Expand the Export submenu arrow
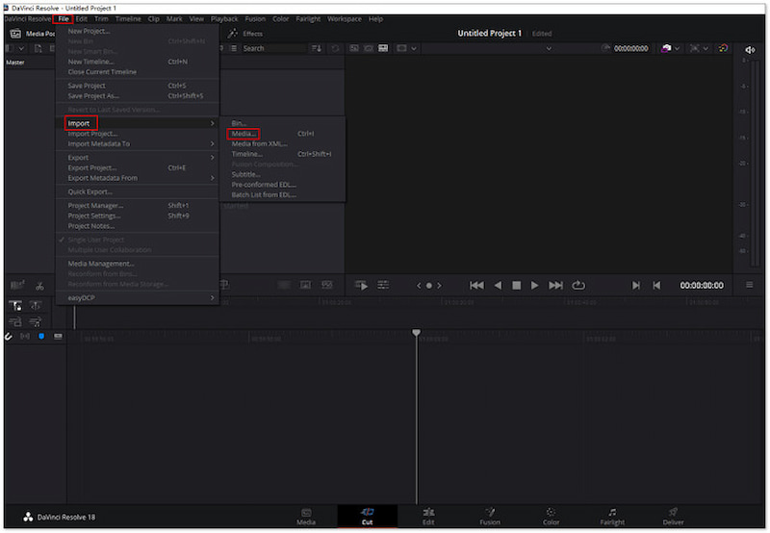Viewport: 770px width, 533px height. click(x=213, y=158)
